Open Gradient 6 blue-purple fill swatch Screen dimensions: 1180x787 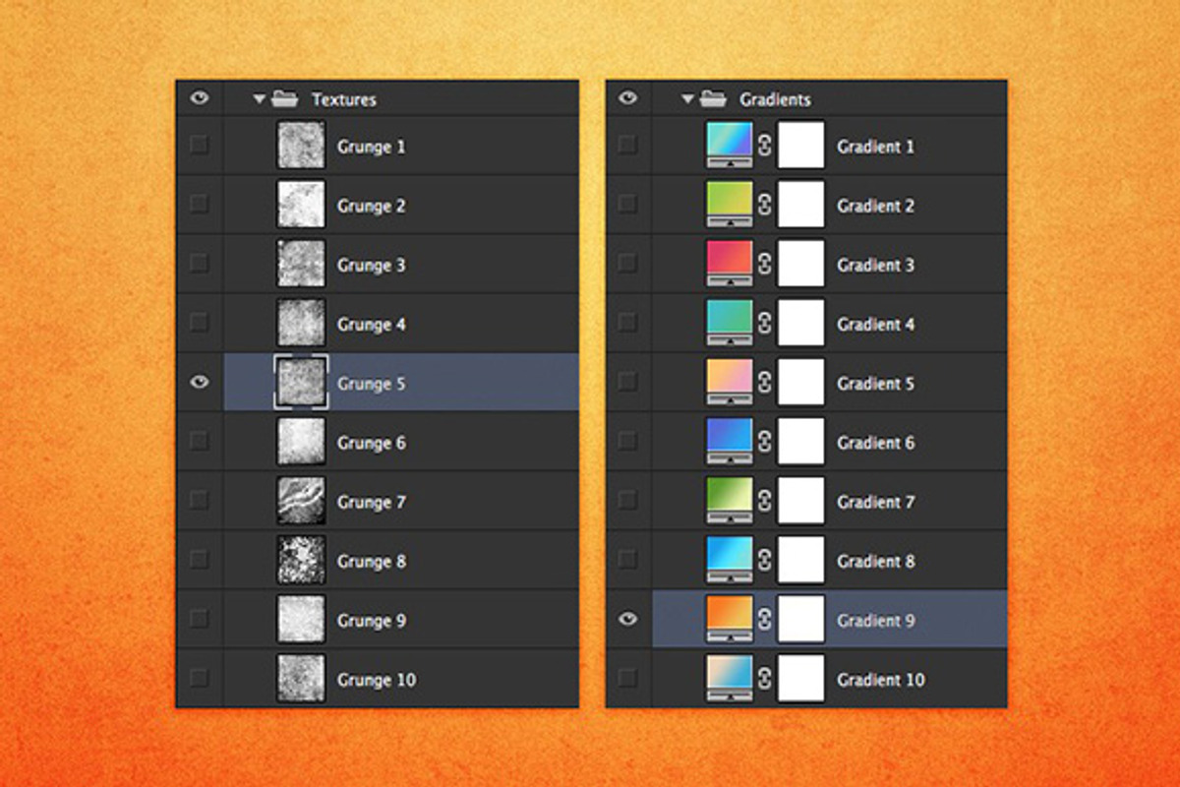click(x=730, y=442)
